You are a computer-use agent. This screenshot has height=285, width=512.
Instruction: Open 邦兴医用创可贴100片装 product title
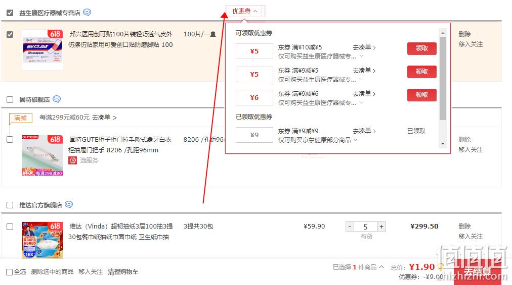pyautogui.click(x=120, y=39)
